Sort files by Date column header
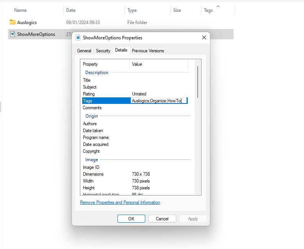Image resolution: width=304 pixels, height=249 pixels. [x=71, y=10]
